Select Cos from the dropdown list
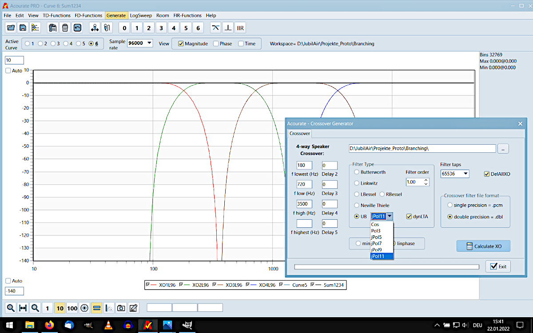This screenshot has width=533, height=333. 382,225
